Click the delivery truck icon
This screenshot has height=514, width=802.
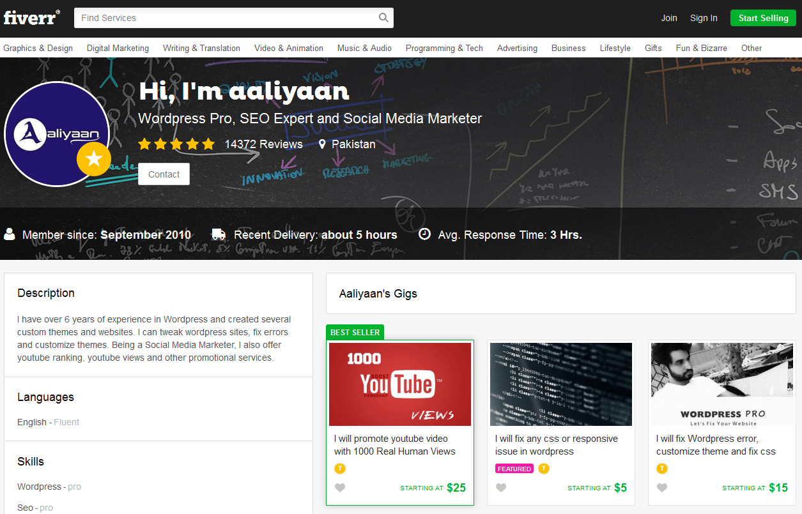tap(219, 234)
